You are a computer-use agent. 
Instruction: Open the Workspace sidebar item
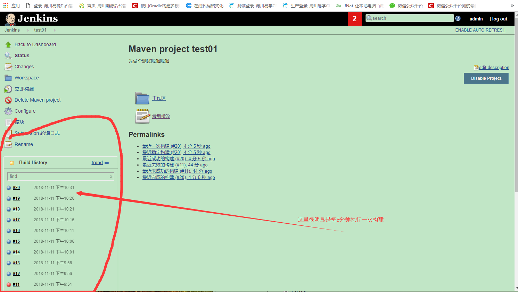point(27,78)
